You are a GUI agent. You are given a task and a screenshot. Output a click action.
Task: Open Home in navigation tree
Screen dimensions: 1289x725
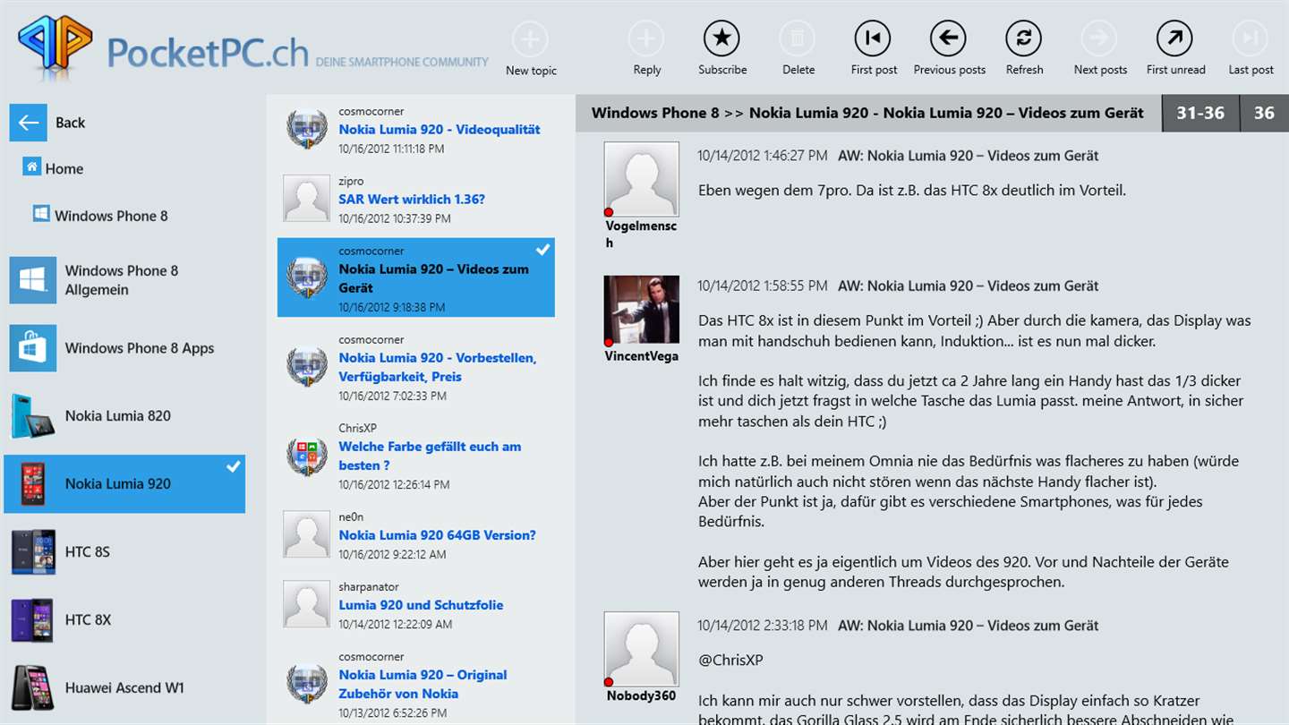(54, 168)
